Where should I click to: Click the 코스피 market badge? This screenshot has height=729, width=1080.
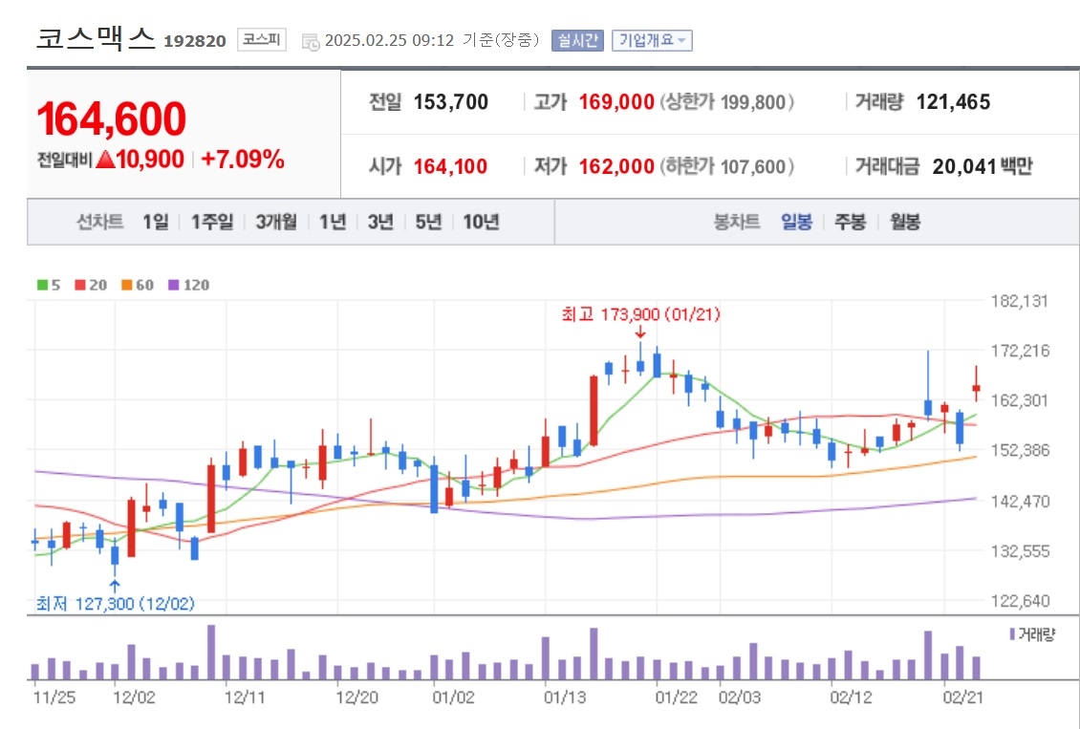pyautogui.click(x=262, y=40)
